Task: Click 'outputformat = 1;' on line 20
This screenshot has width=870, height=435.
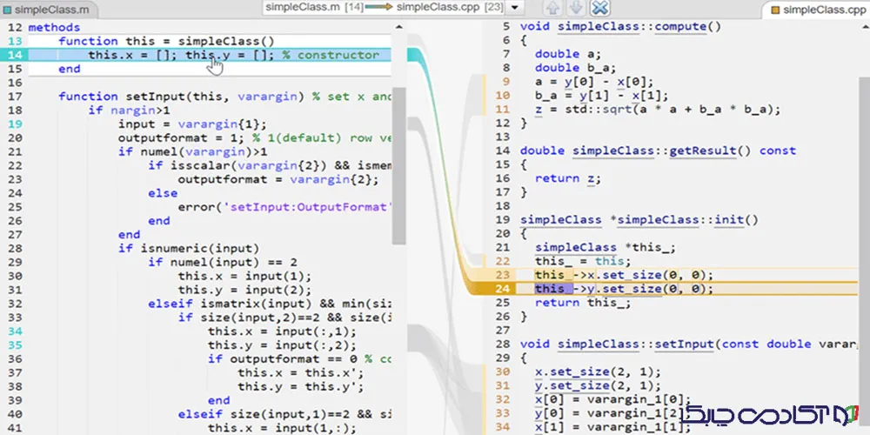Action: (182, 137)
